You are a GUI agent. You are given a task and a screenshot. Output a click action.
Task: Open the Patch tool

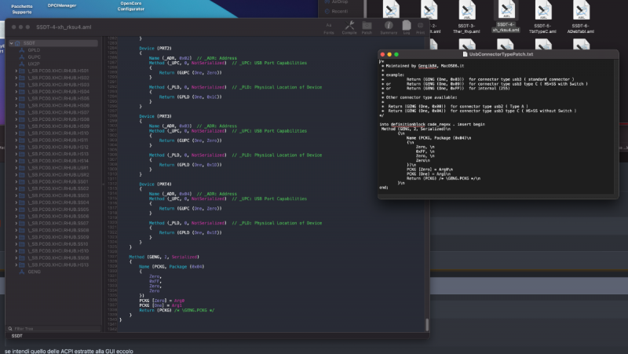click(367, 27)
